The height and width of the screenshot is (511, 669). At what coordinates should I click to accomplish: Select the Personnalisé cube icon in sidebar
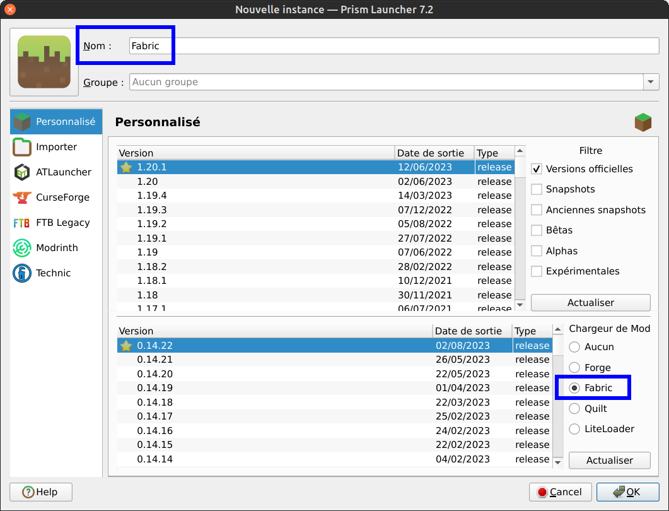(x=22, y=122)
